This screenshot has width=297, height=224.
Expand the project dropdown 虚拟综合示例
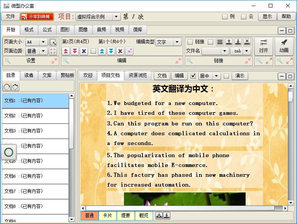pos(116,17)
